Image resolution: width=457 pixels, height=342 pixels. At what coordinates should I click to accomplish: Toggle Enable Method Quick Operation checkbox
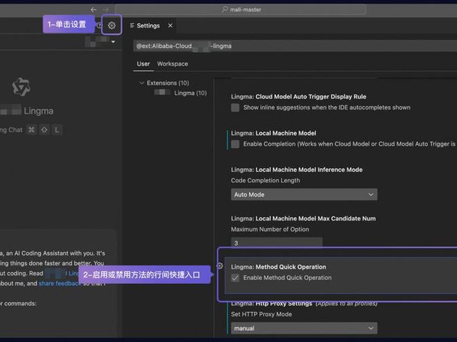[x=235, y=278]
